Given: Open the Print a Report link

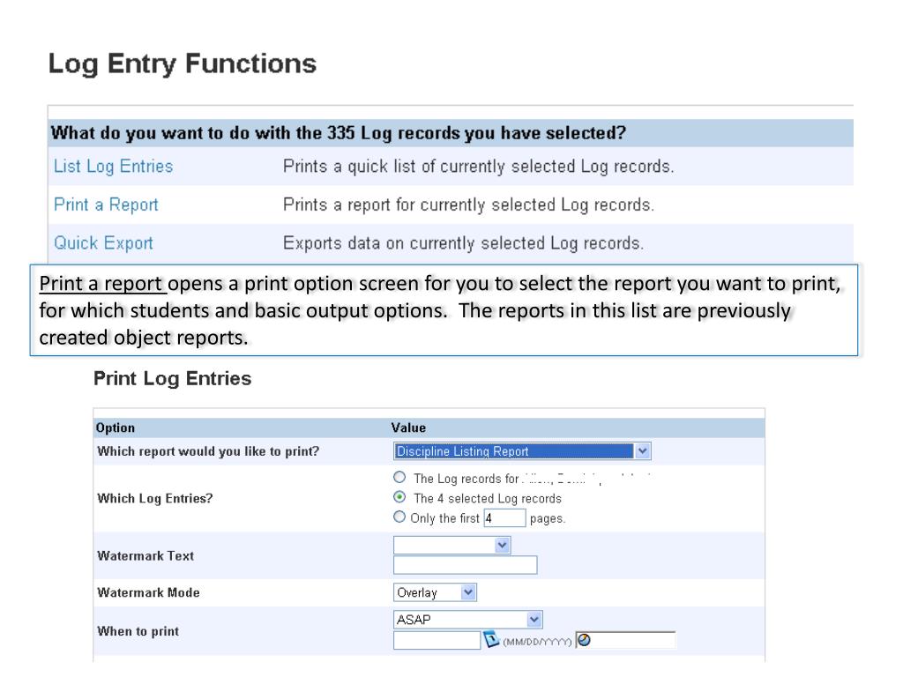Looking at the screenshot, I should click(104, 205).
